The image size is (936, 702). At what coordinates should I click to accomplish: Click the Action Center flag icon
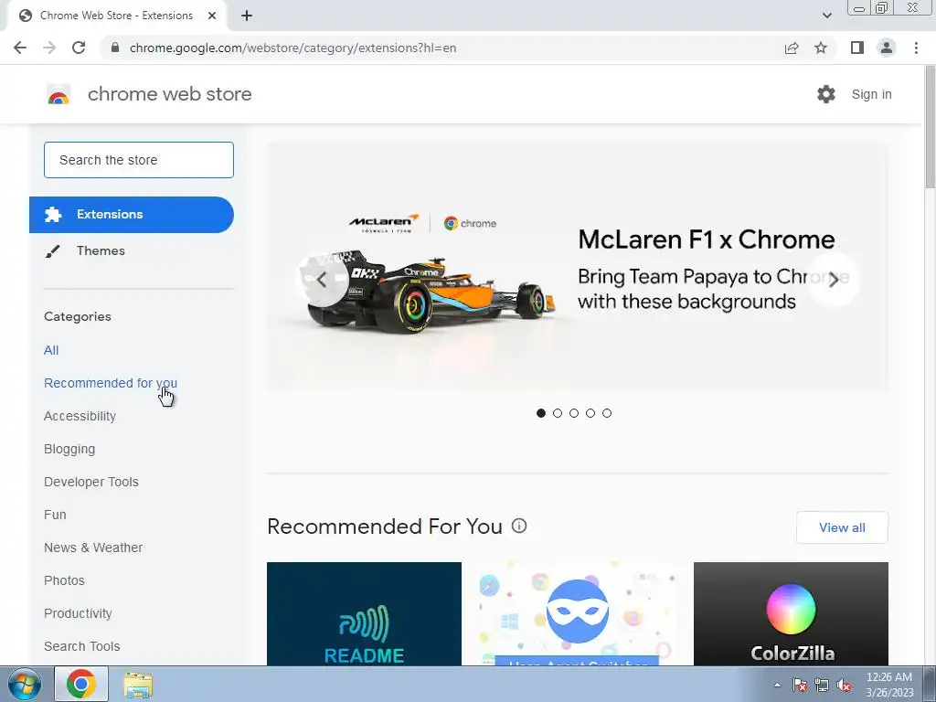(800, 686)
